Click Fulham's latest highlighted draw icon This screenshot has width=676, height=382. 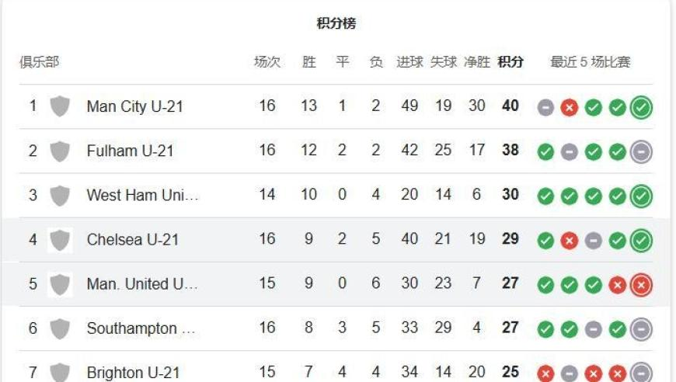point(641,151)
